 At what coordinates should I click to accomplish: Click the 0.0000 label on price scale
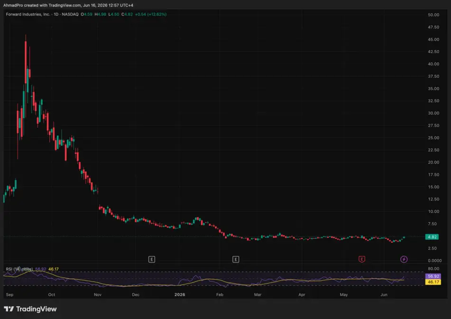click(x=434, y=261)
